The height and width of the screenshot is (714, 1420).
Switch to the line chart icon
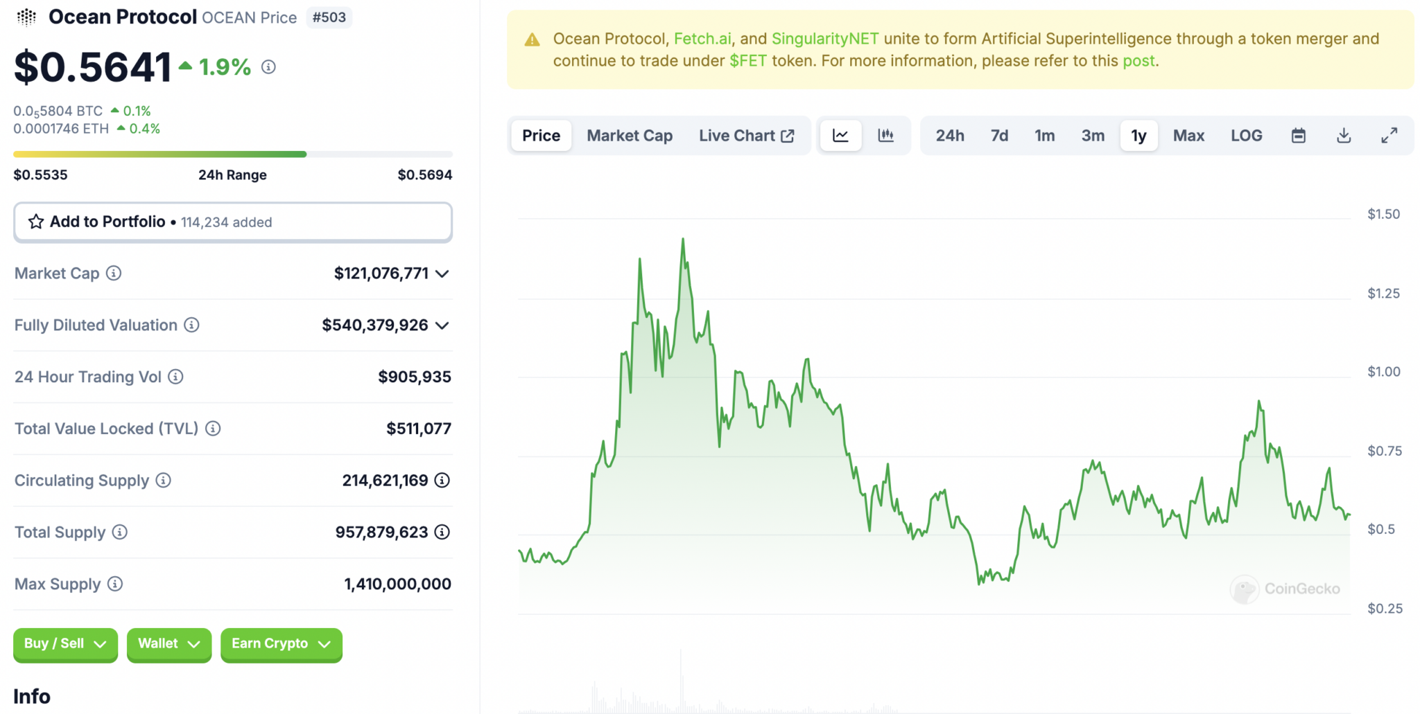(840, 135)
